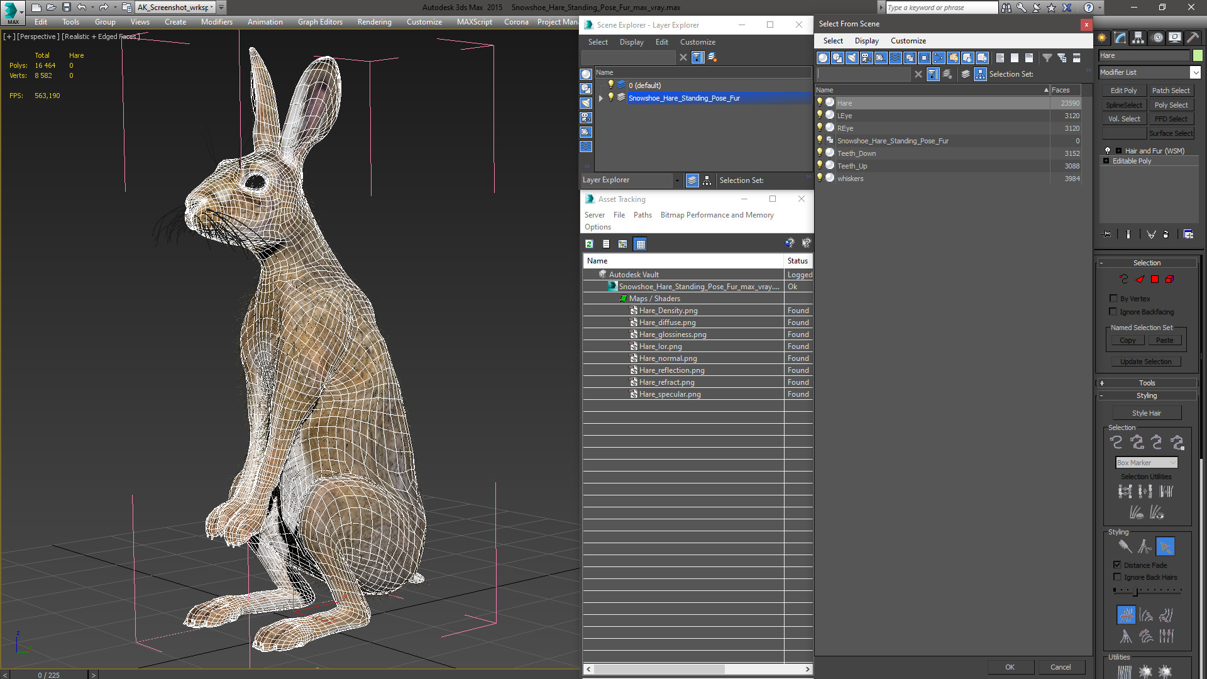1207x679 pixels.
Task: Select the Hair Cut styling tool
Action: pos(1145,546)
